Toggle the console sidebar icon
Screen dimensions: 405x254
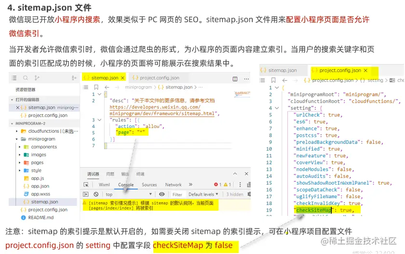pyautogui.click(x=86, y=194)
